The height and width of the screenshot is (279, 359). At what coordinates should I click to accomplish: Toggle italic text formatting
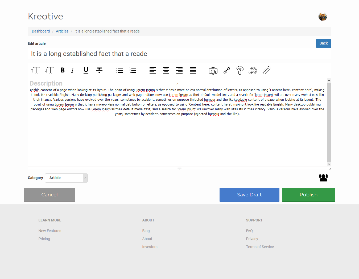(72, 70)
